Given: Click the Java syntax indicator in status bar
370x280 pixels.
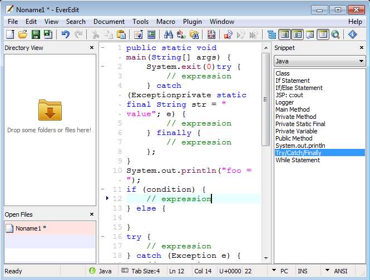Looking at the screenshot, I should coord(101,271).
